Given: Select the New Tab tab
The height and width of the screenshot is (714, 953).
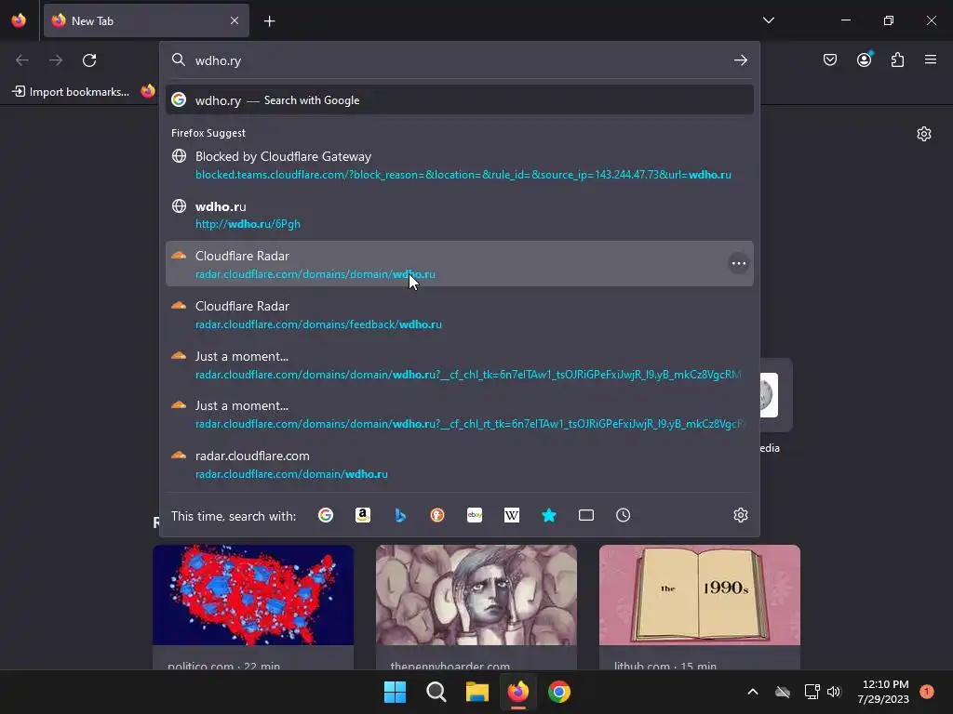Looking at the screenshot, I should pos(146,20).
